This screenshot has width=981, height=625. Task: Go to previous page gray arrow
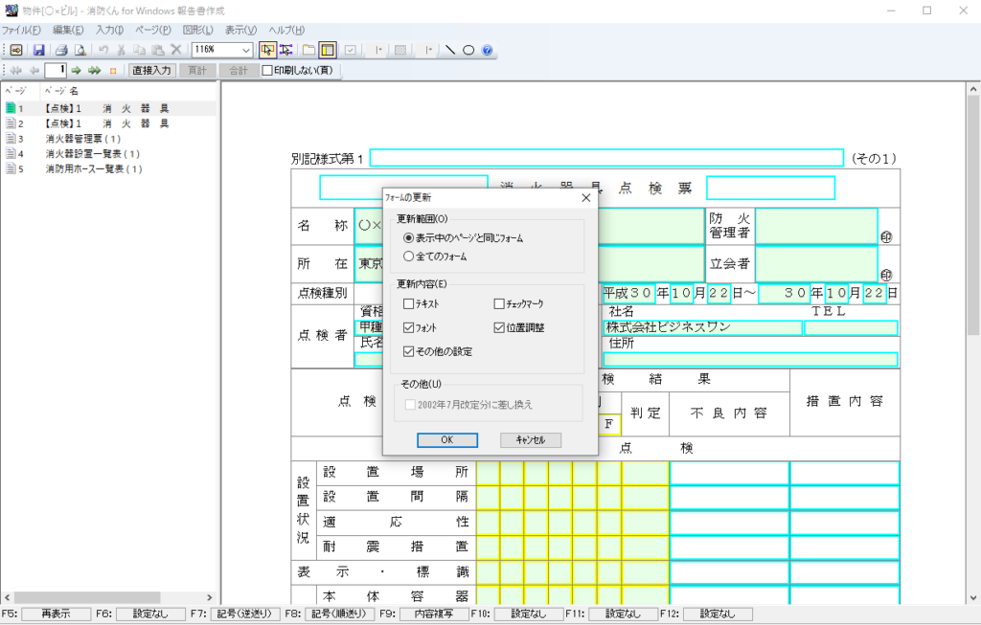pyautogui.click(x=34, y=71)
